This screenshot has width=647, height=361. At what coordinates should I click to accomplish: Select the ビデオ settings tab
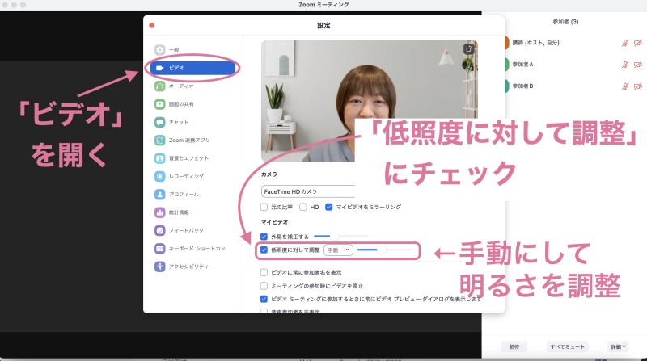tap(192, 68)
